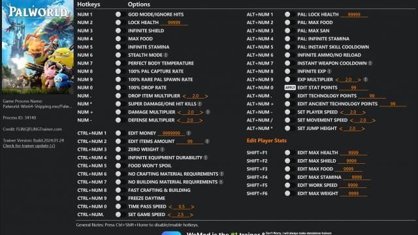Image resolution: width=418 pixels, height=235 pixels.
Task: Click the 'Hotkeys' column header
Action: pos(89,5)
